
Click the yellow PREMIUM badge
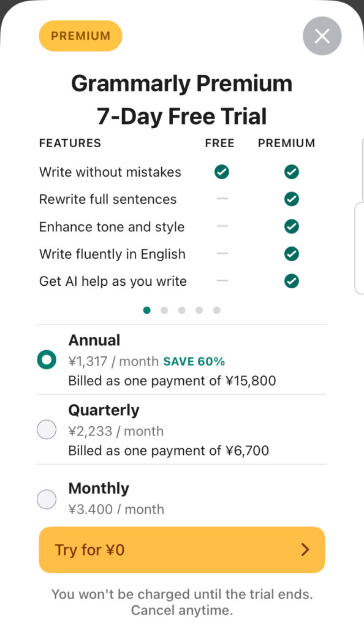(80, 36)
